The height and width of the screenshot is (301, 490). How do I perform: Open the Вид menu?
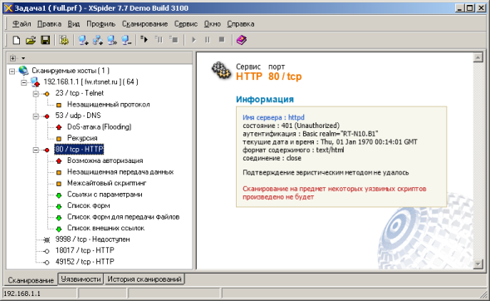click(74, 24)
